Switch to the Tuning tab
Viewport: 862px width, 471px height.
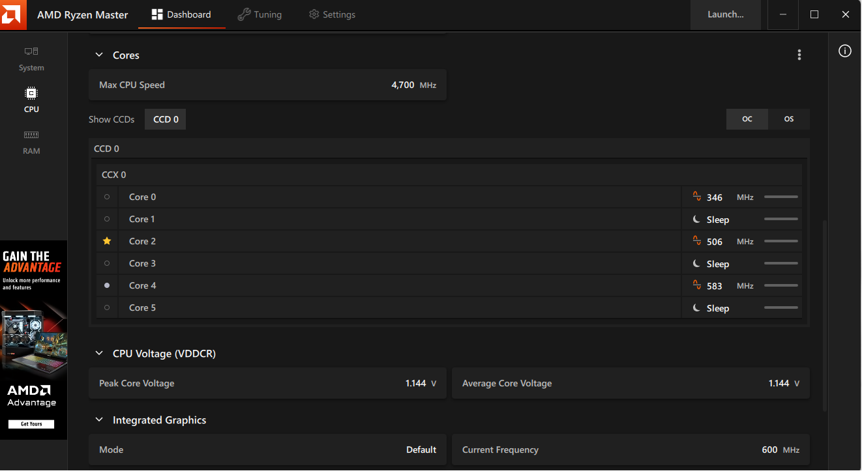[260, 14]
